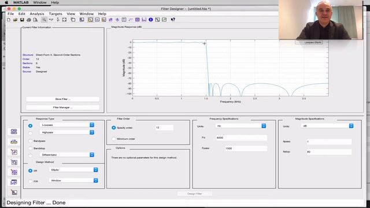Open Frequency Specifications units dropdown
This screenshot has height=208, width=370.
coord(240,126)
